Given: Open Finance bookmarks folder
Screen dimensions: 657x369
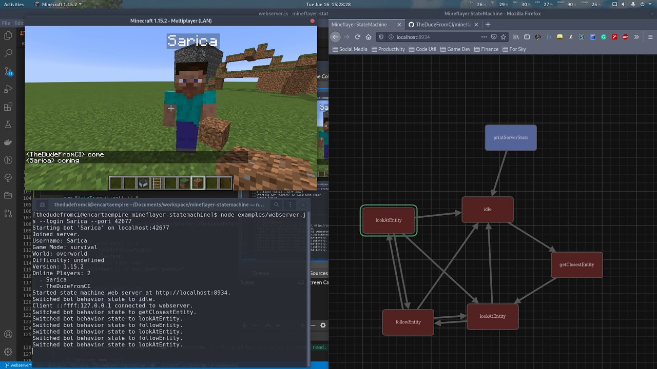Looking at the screenshot, I should coord(486,49).
